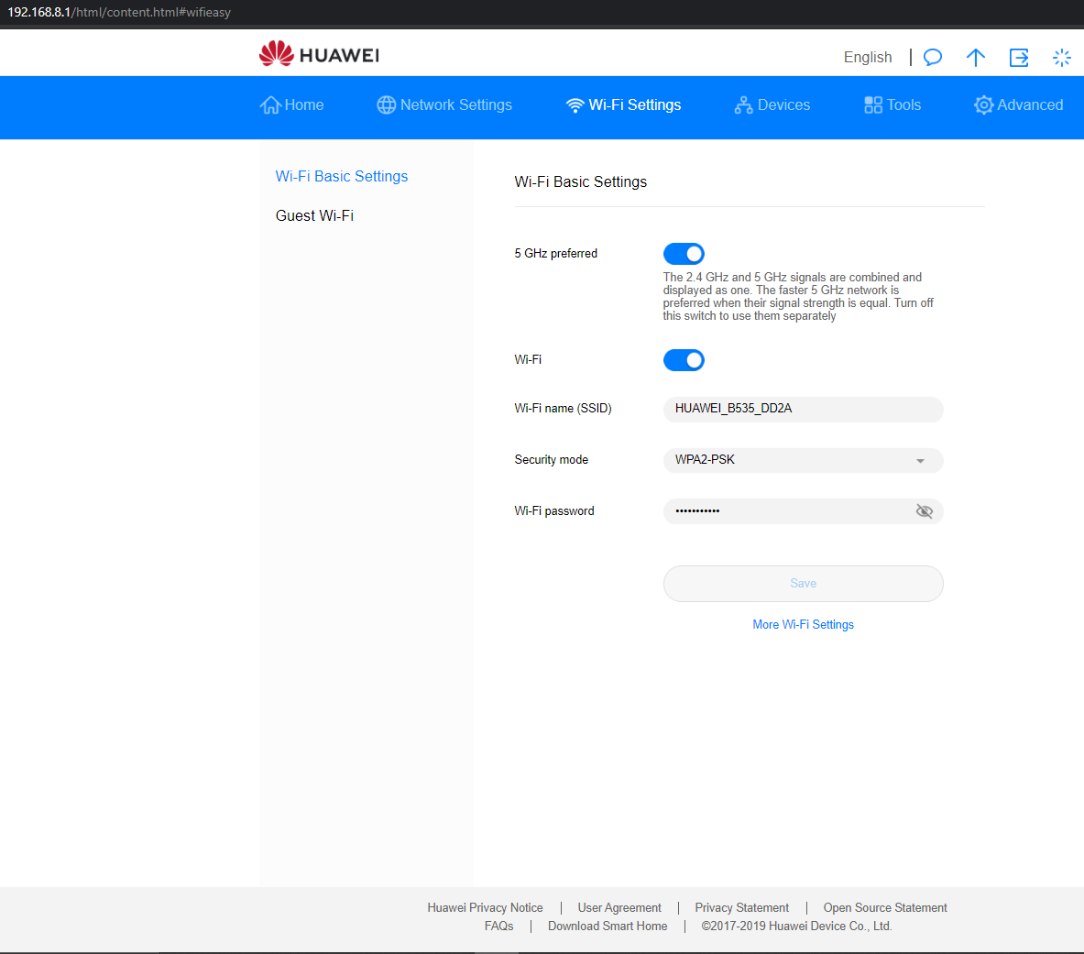Select the Wi-Fi Settings tab
Viewport: 1084px width, 954px height.
tap(623, 105)
